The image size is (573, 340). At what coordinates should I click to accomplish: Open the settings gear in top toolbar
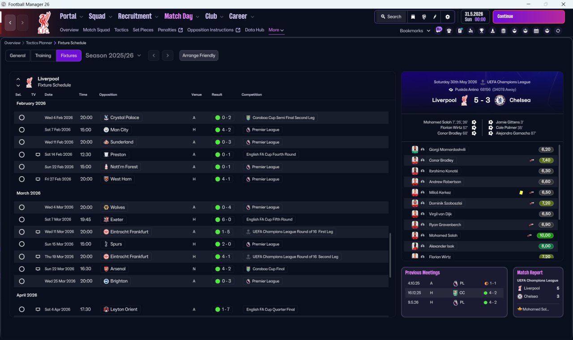447,17
